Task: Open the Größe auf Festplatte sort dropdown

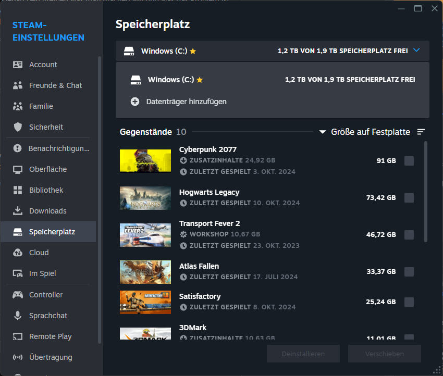Action: tap(364, 132)
